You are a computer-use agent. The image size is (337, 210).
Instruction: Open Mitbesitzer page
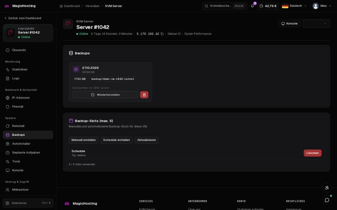pyautogui.click(x=28, y=190)
